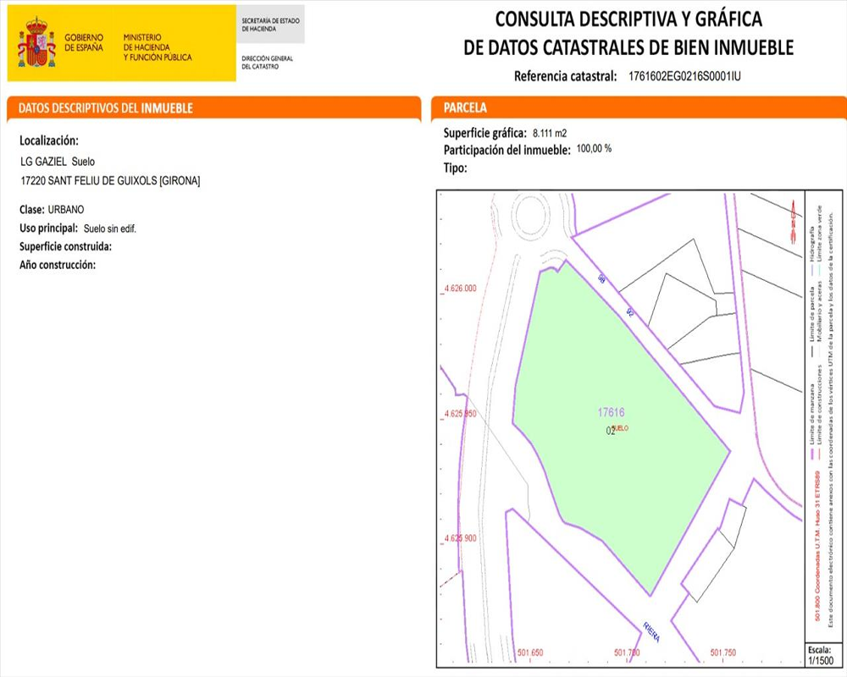Click the 'Ministerio de Hacienda y Función Pública' logo
847x677 pixels.
[x=158, y=47]
